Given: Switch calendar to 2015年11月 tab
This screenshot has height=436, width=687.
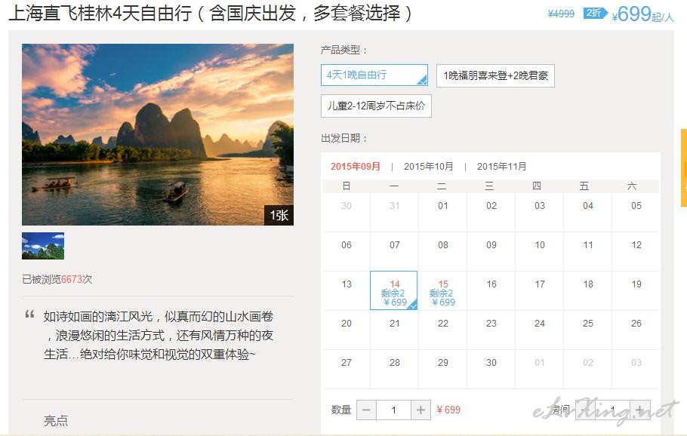Looking at the screenshot, I should [501, 167].
